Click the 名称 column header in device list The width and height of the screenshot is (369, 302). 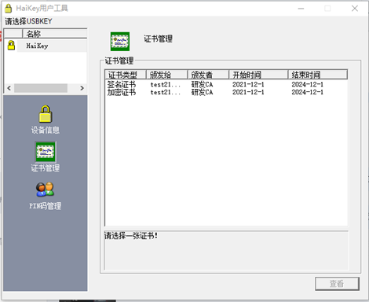pyautogui.click(x=54, y=34)
